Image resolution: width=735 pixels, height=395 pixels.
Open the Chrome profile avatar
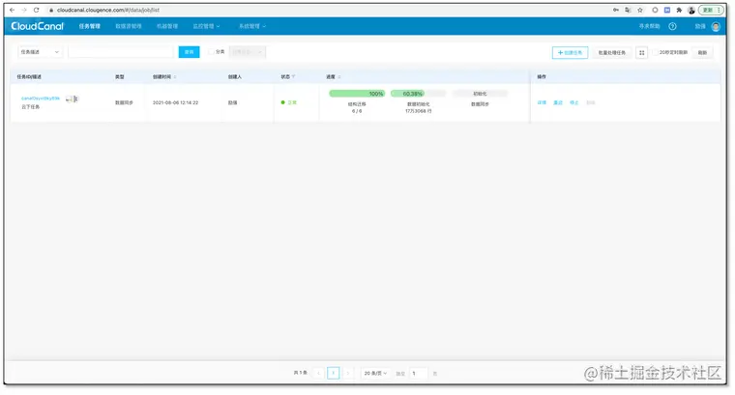[x=691, y=10]
